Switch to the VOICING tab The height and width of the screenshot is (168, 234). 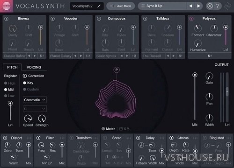34,67
